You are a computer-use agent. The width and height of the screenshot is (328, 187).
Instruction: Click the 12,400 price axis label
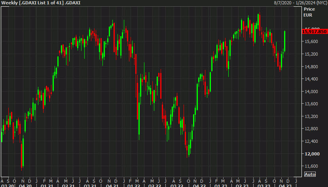pyautogui.click(x=311, y=141)
